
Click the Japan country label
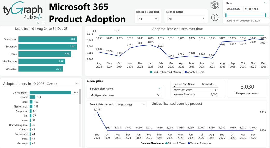coord(24,120)
